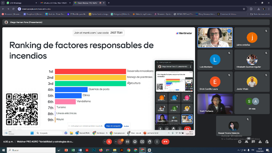The width and height of the screenshot is (272, 153).
Task: Leave the call with red hang-up button
Action: coord(165,142)
